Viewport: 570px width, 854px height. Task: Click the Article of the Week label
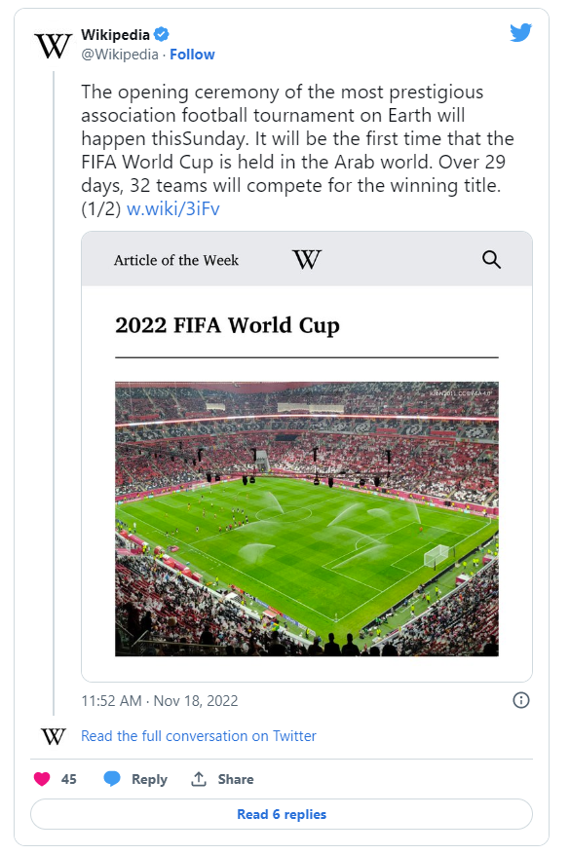[176, 260]
